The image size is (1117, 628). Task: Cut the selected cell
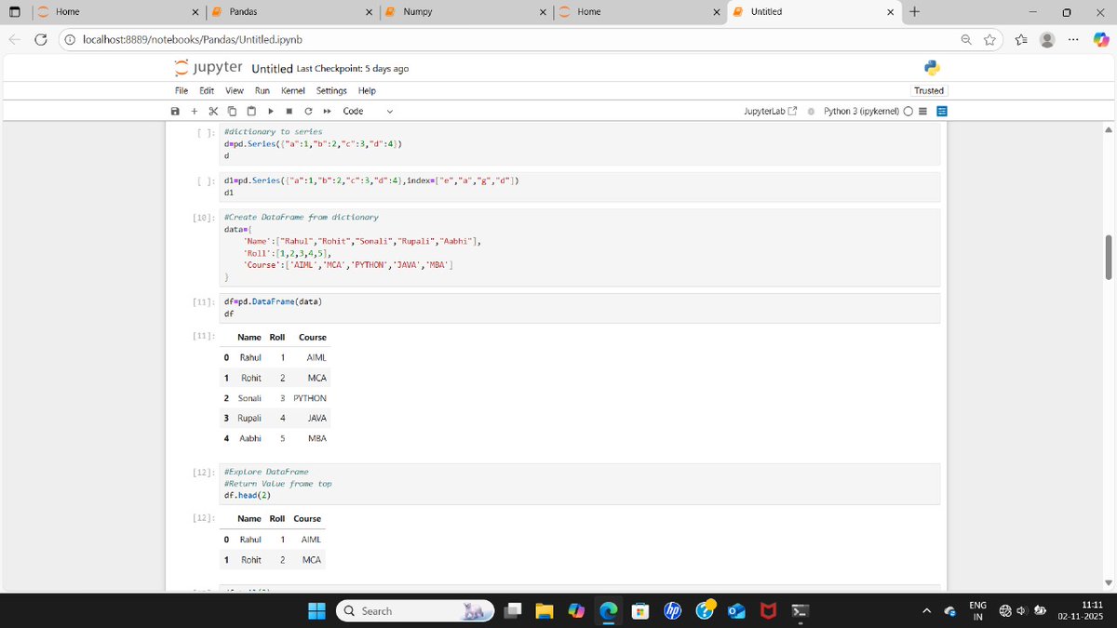click(212, 110)
